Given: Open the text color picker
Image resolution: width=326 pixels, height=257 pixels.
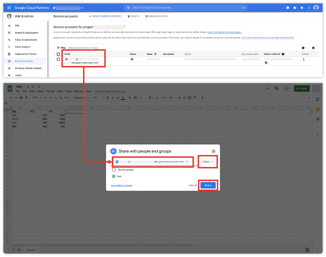Looking at the screenshot, I should [x=123, y=98].
